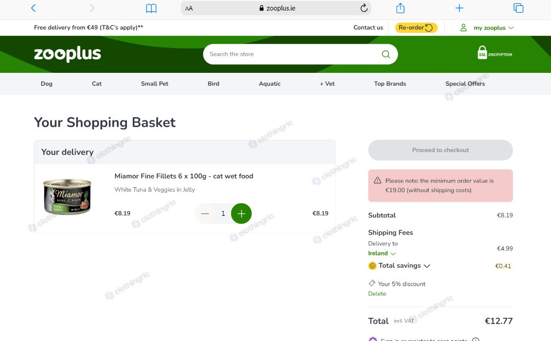Click the €12.77 total amount

499,321
